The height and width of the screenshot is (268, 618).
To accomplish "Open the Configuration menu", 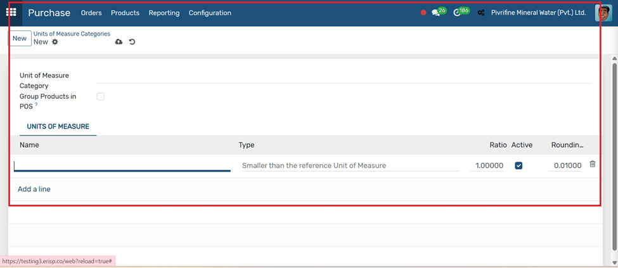I will point(210,13).
